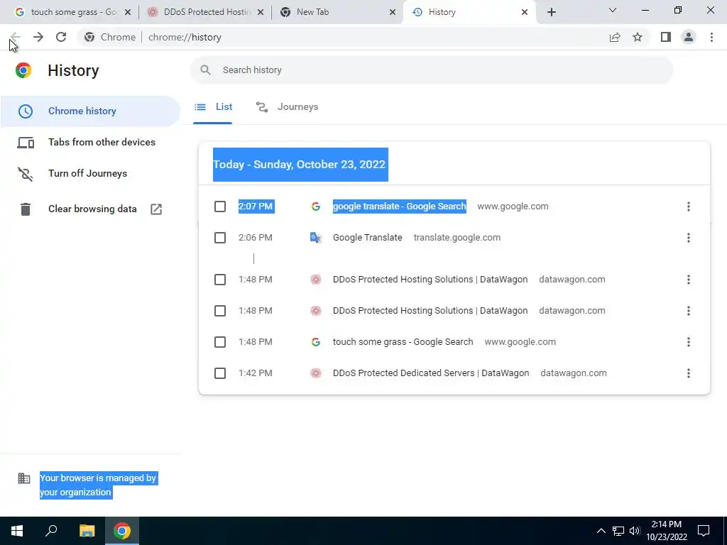Screen dimensions: 727x545
Task: Check the Google Translate 2:06 PM entry
Action: click(x=220, y=238)
